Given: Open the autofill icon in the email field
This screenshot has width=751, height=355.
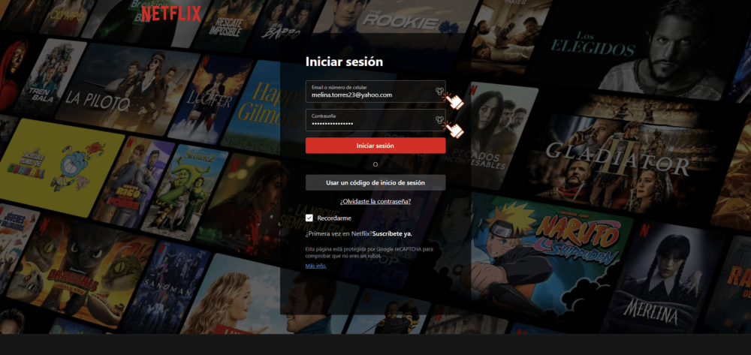Looking at the screenshot, I should click(x=439, y=91).
